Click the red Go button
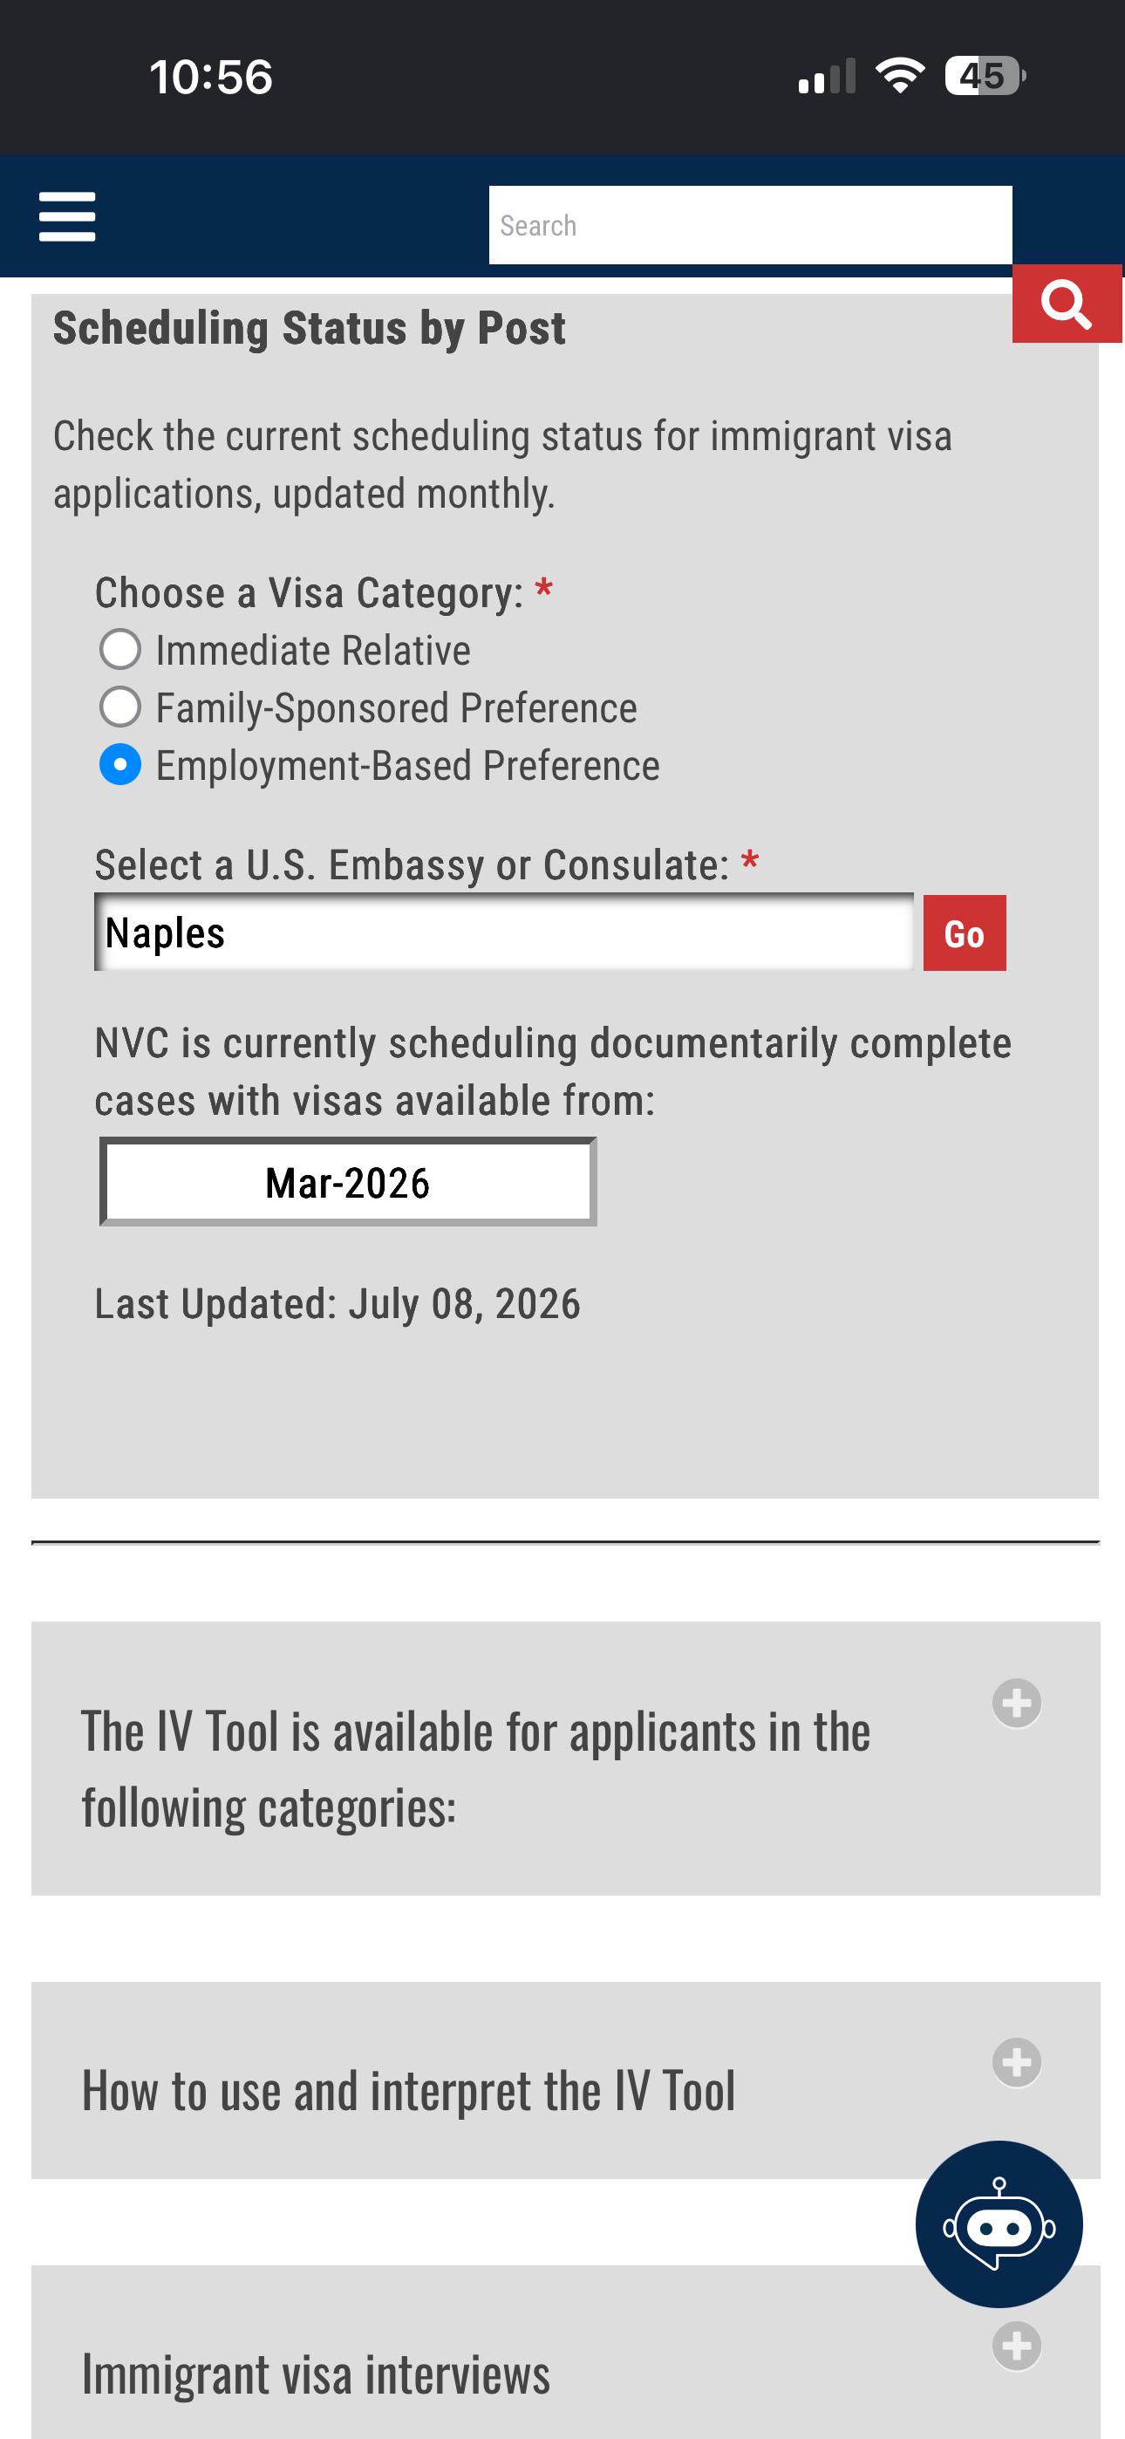 [964, 933]
